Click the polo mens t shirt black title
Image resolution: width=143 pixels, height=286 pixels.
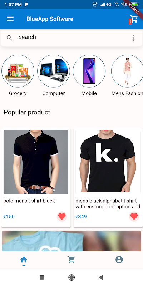point(29,201)
